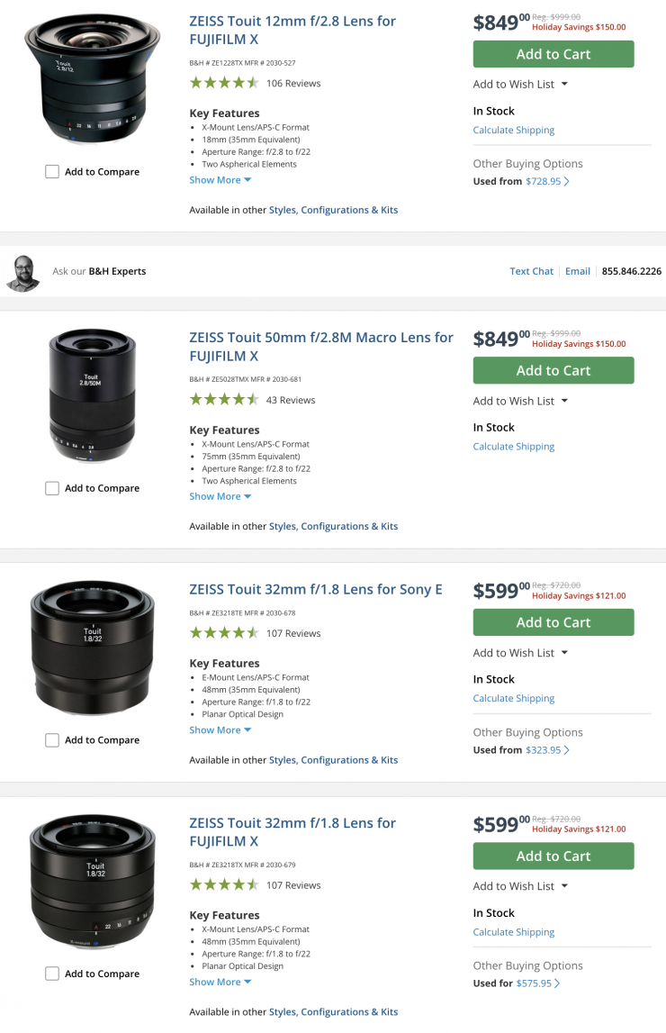666x1033 pixels.
Task: Expand Show More features for Touit 32mm Sony E
Action: [220, 730]
